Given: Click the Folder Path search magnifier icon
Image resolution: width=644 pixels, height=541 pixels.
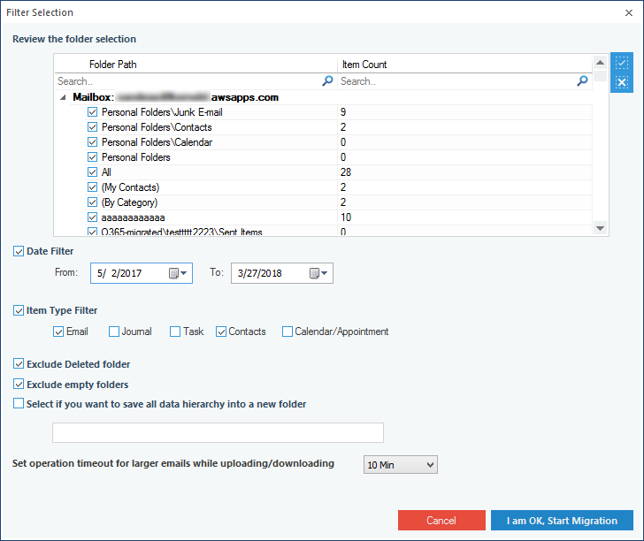Looking at the screenshot, I should pyautogui.click(x=327, y=81).
